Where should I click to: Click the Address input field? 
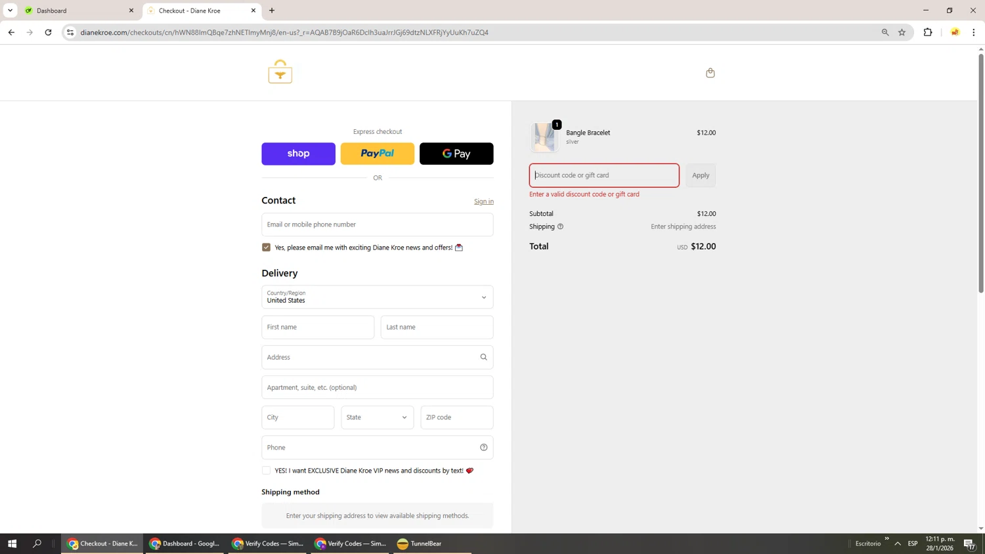click(378, 357)
